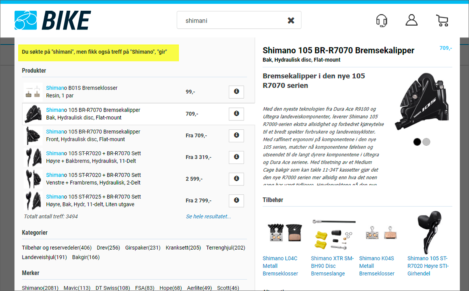The width and height of the screenshot is (469, 291).
Task: Open Shimano L04C Metall Bremseklosser accessory
Action: coord(280,266)
